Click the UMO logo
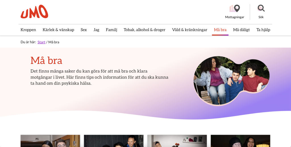Image resolution: width=291 pixels, height=147 pixels. pos(34,12)
